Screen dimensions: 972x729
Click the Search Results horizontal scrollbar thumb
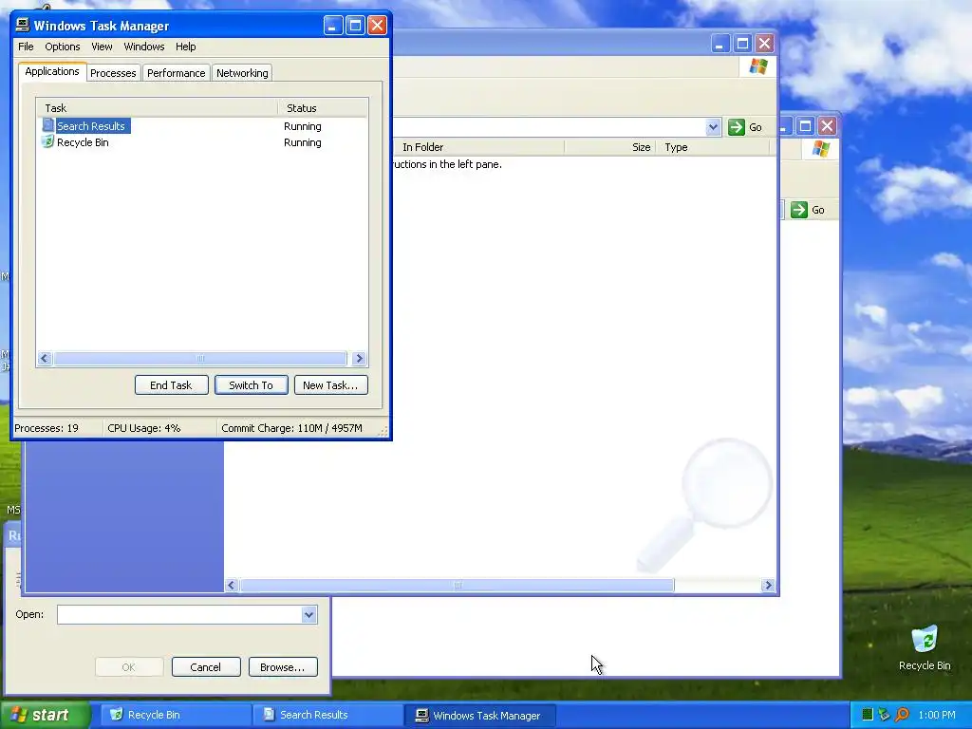point(457,585)
